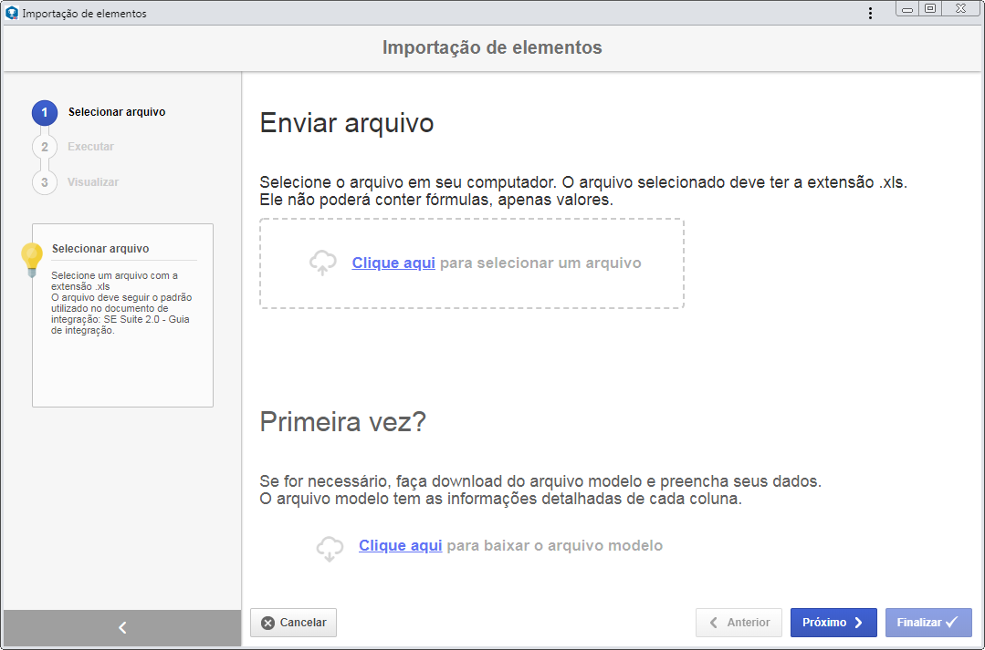Click "para baixar o arquivo modelo" text
This screenshot has height=650, width=985.
coord(555,546)
